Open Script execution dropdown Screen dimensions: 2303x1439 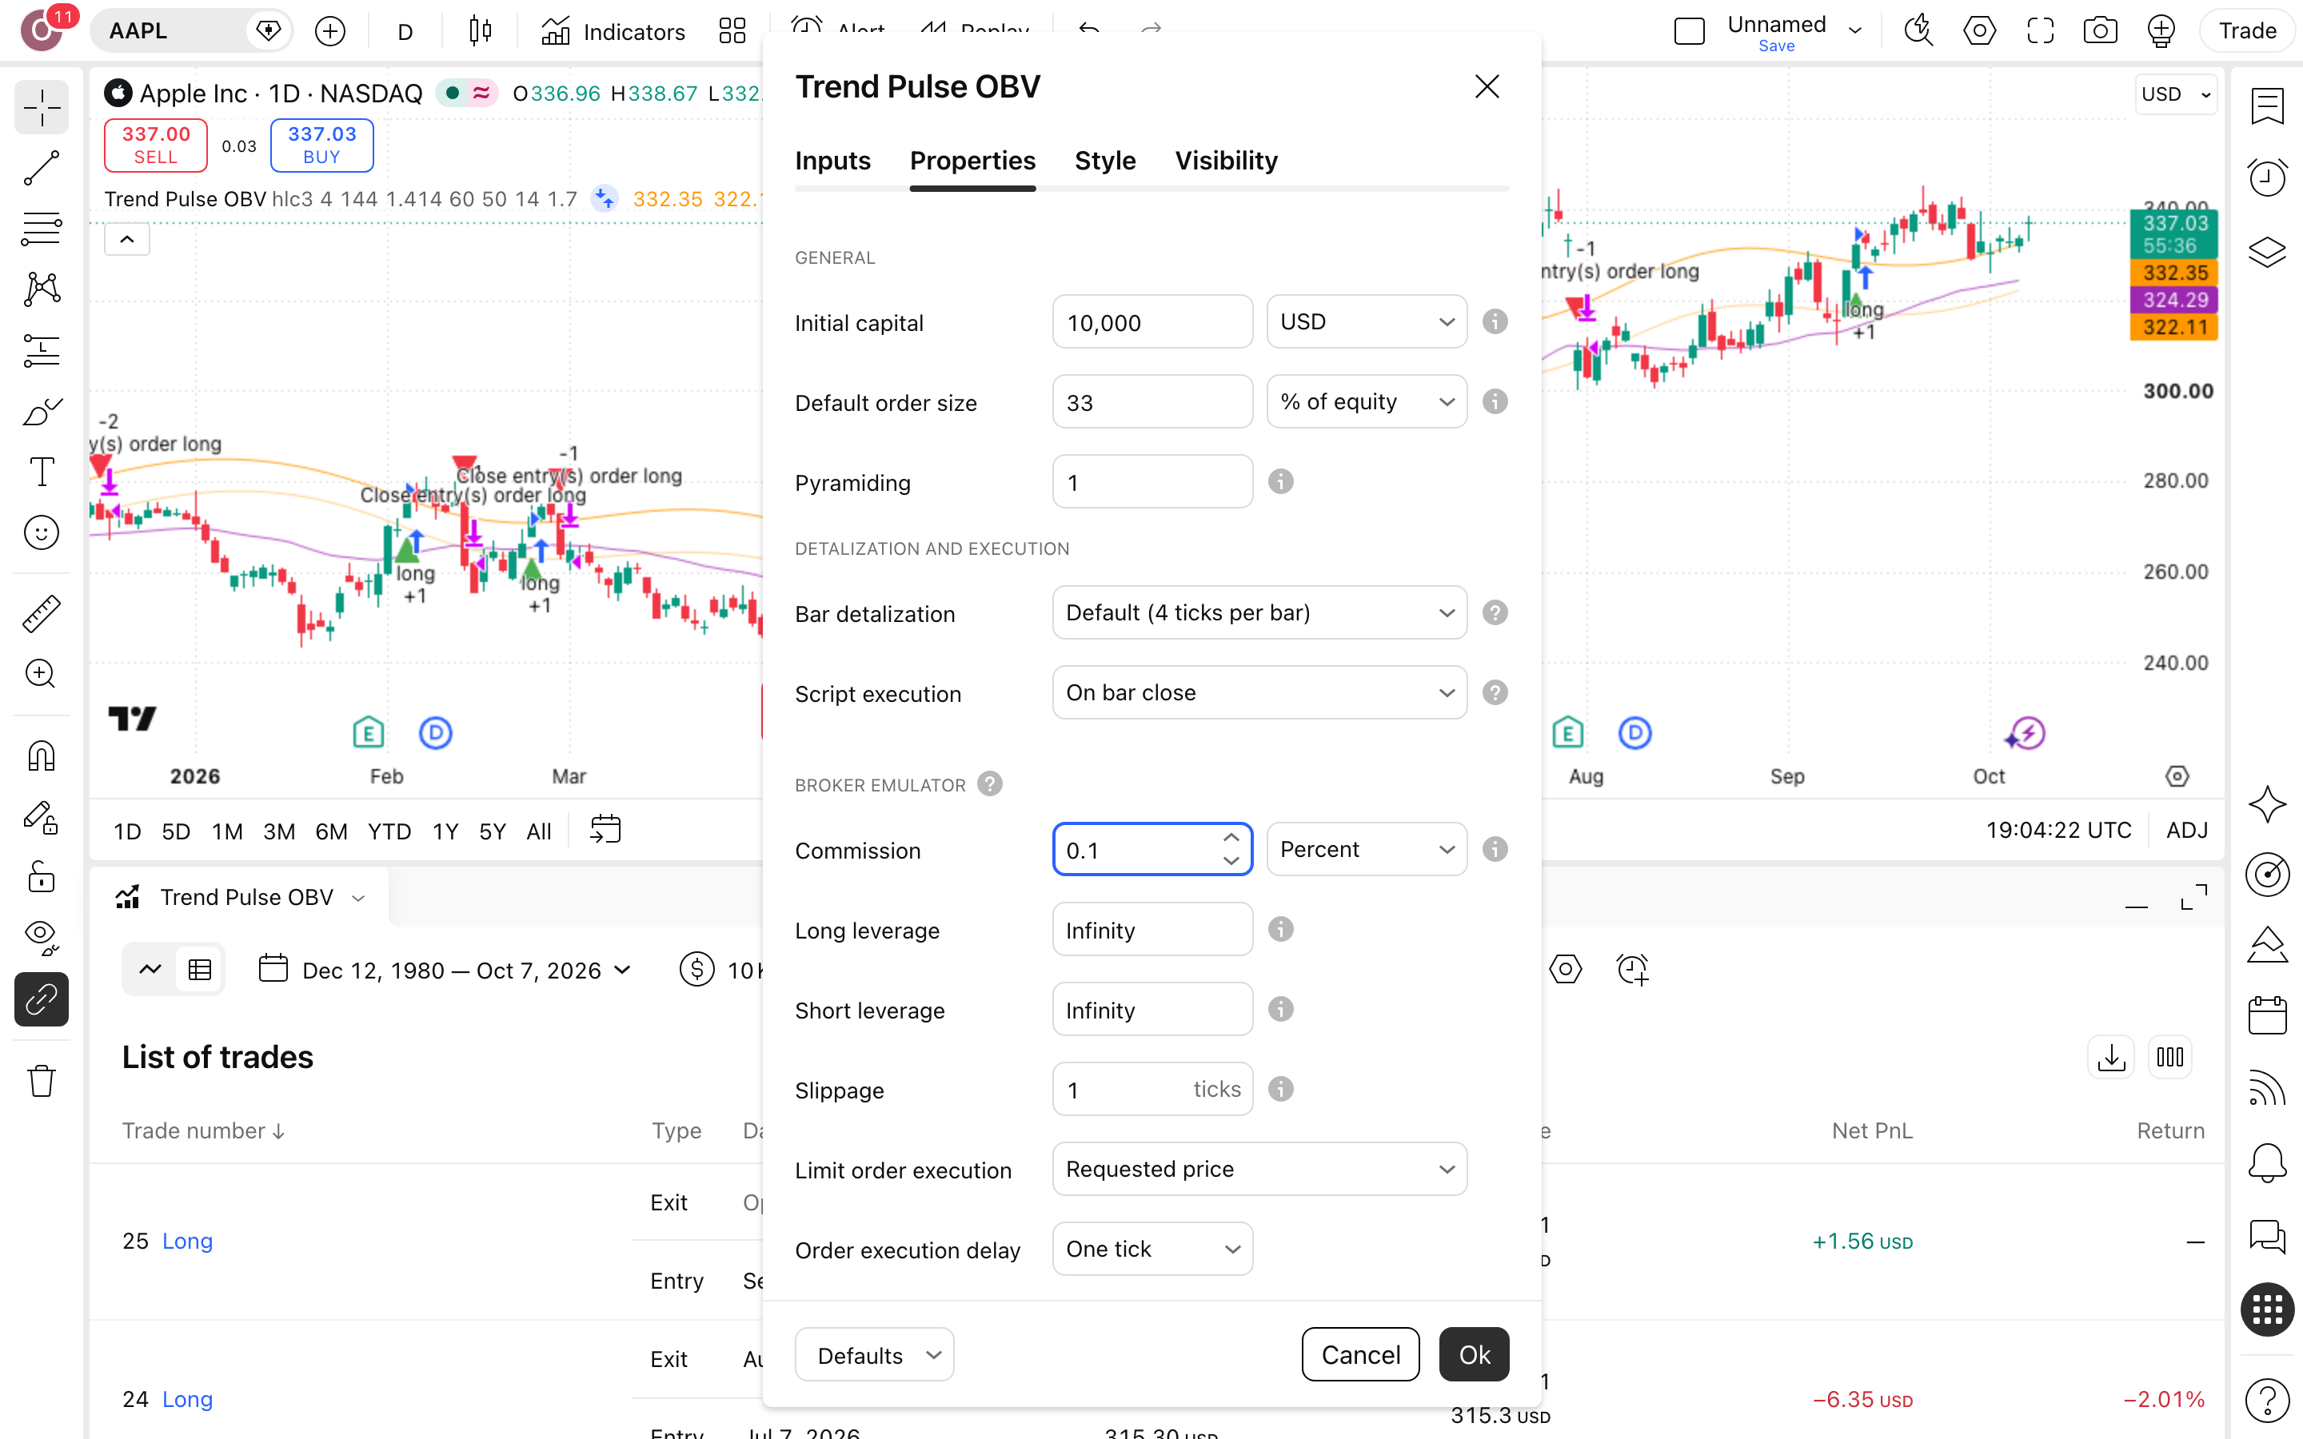click(x=1259, y=693)
